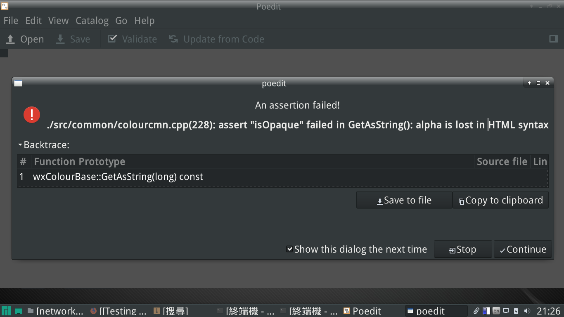Click Update from Code in toolbar
564x317 pixels.
[216, 39]
